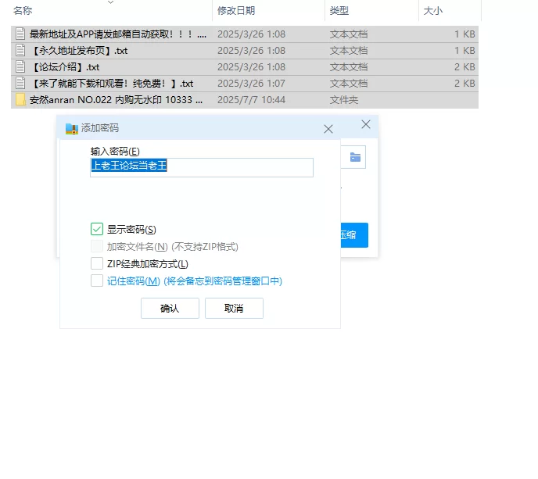Sort files by 类型 column header
Image resolution: width=538 pixels, height=479 pixels.
[339, 11]
